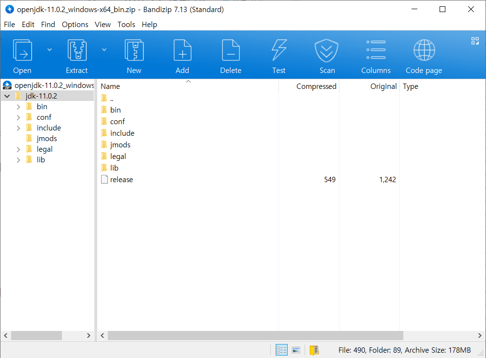Click the tree pane horizontal scrollbar thumb
This screenshot has width=486, height=358.
click(36, 335)
